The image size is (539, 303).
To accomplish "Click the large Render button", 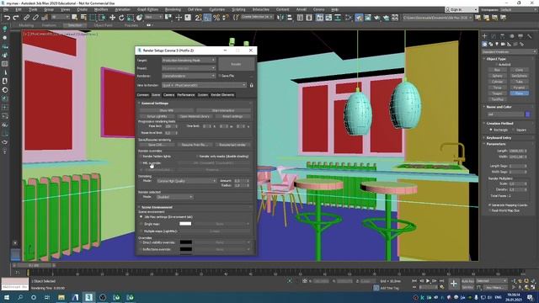I will (236, 64).
